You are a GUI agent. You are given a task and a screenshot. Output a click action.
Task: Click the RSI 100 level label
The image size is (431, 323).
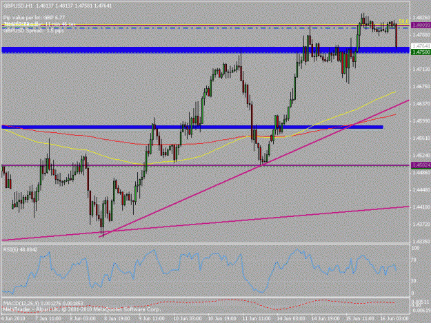(415, 248)
